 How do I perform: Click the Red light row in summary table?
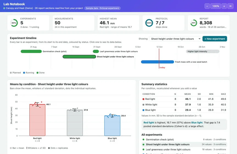pos(184,99)
